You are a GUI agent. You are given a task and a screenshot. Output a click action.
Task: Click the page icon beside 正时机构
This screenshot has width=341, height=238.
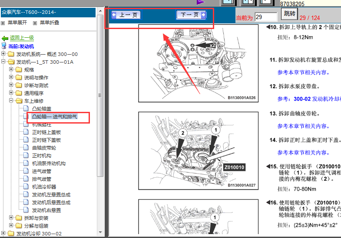[x=26, y=155]
